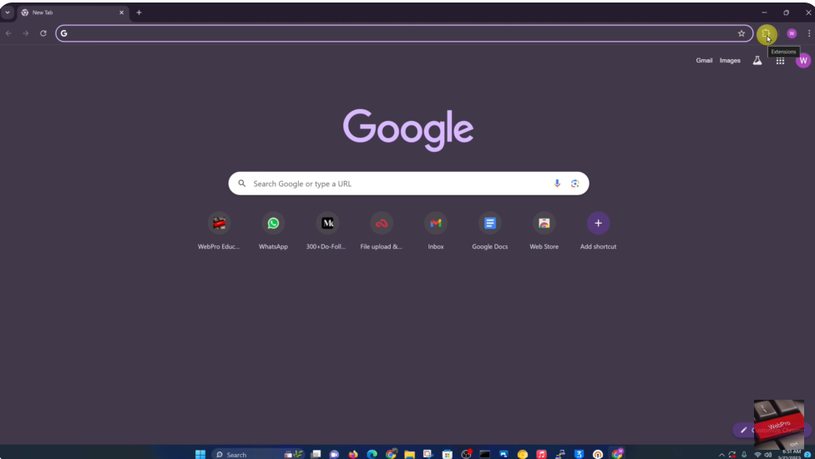Open the Windows Start menu
Viewport: 815px width, 459px height.
(200, 454)
